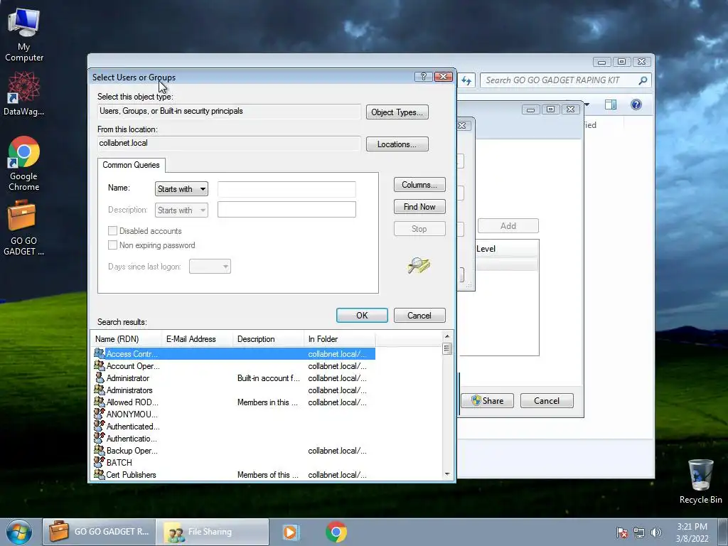The image size is (728, 546).
Task: Click search results scrollbar down arrow
Action: pyautogui.click(x=447, y=474)
